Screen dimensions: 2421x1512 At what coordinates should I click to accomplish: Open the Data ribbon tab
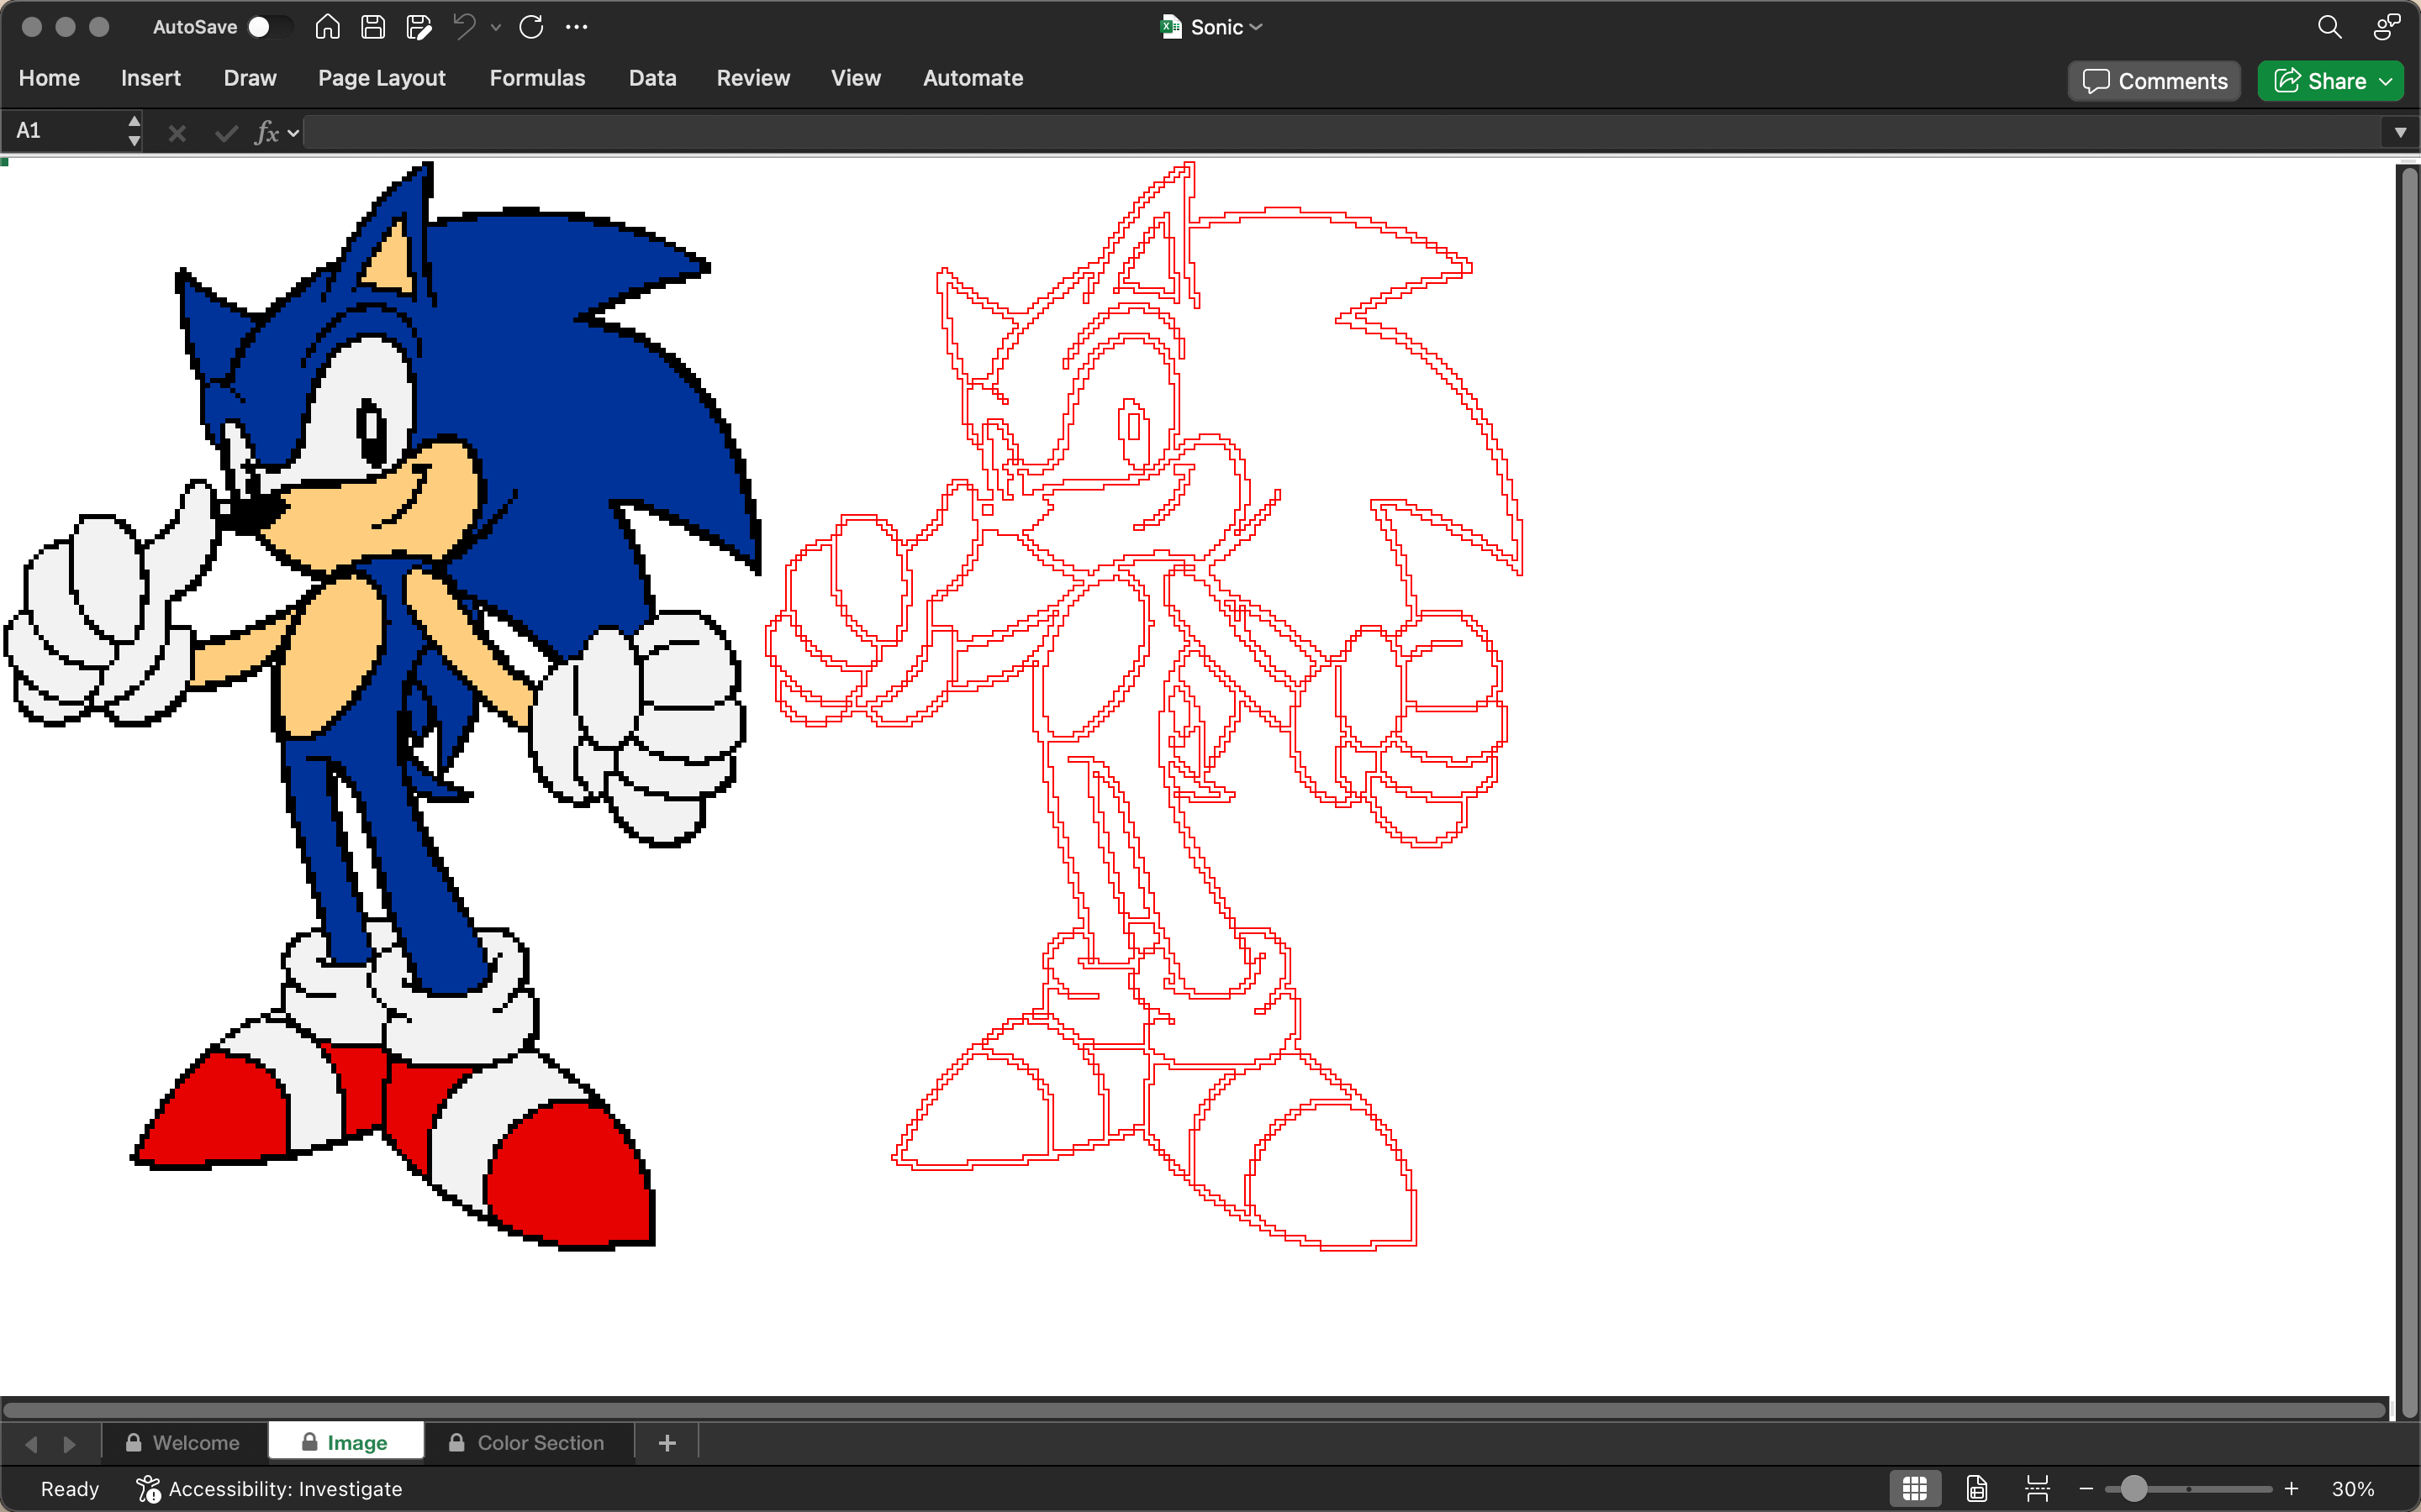click(x=652, y=78)
